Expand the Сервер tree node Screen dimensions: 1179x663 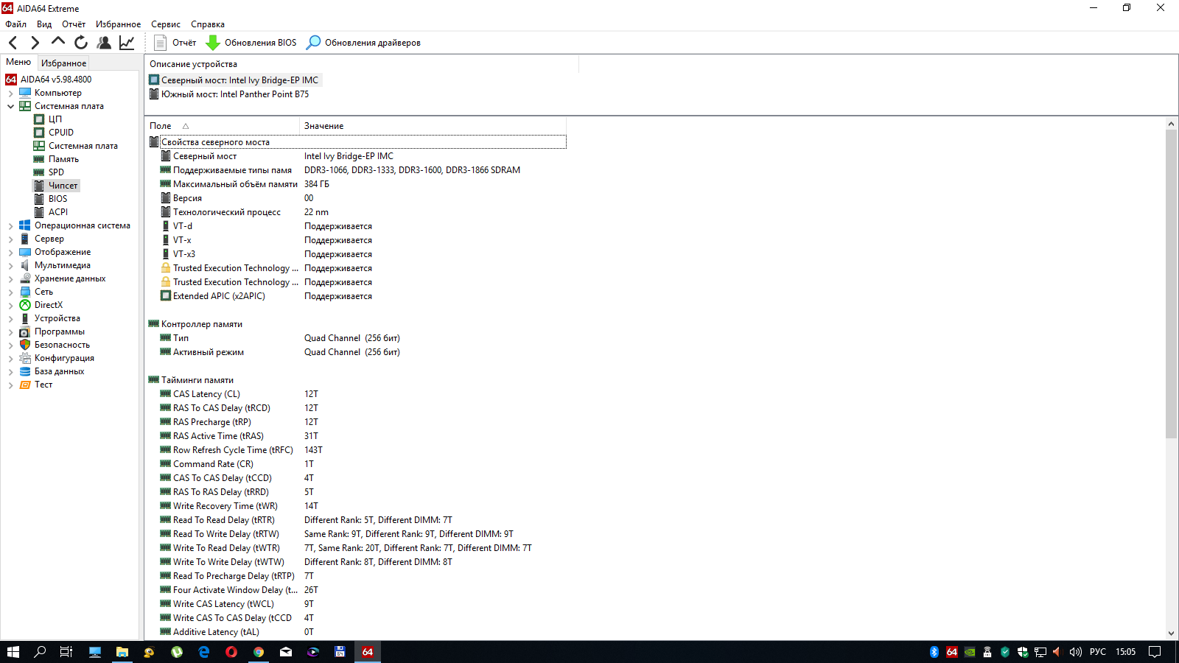[10, 239]
